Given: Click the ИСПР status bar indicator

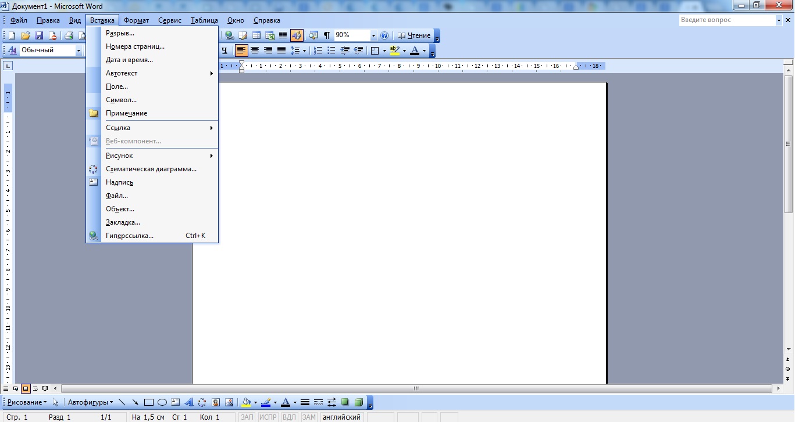Looking at the screenshot, I should click(268, 417).
